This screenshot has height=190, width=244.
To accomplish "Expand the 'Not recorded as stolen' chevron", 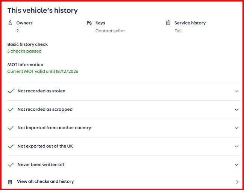I will (x=236, y=91).
